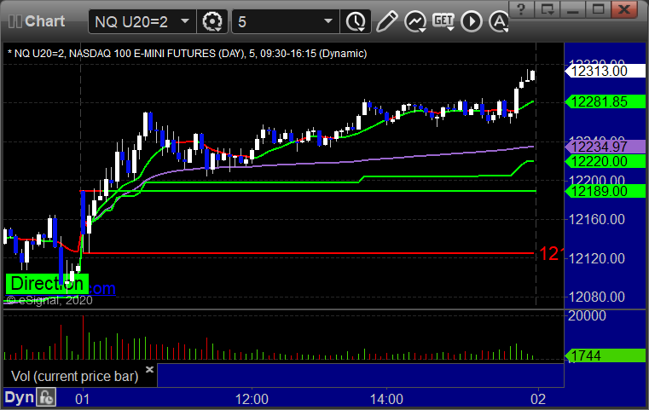Click the GET data download icon
Viewport: 649px width, 410px height.
[x=443, y=21]
